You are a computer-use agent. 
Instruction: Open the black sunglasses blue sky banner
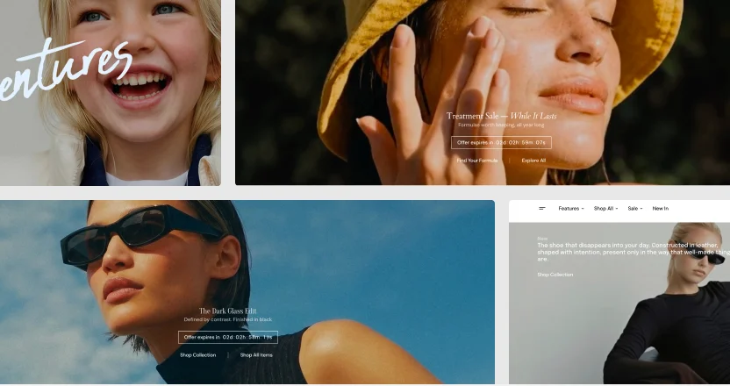click(247, 292)
